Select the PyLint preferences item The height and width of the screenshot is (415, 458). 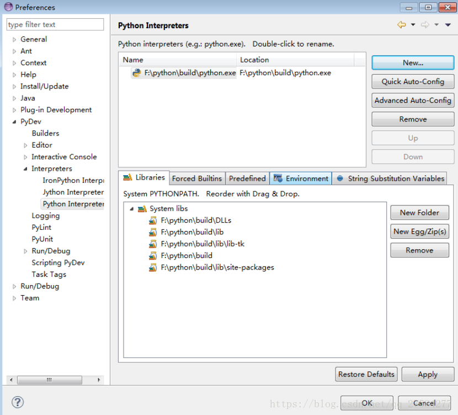[41, 228]
